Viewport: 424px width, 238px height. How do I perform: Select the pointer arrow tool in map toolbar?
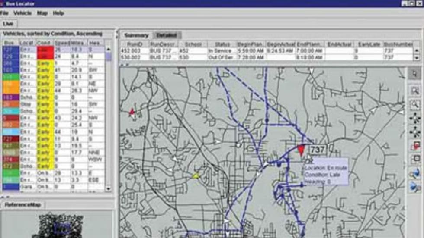414,74
